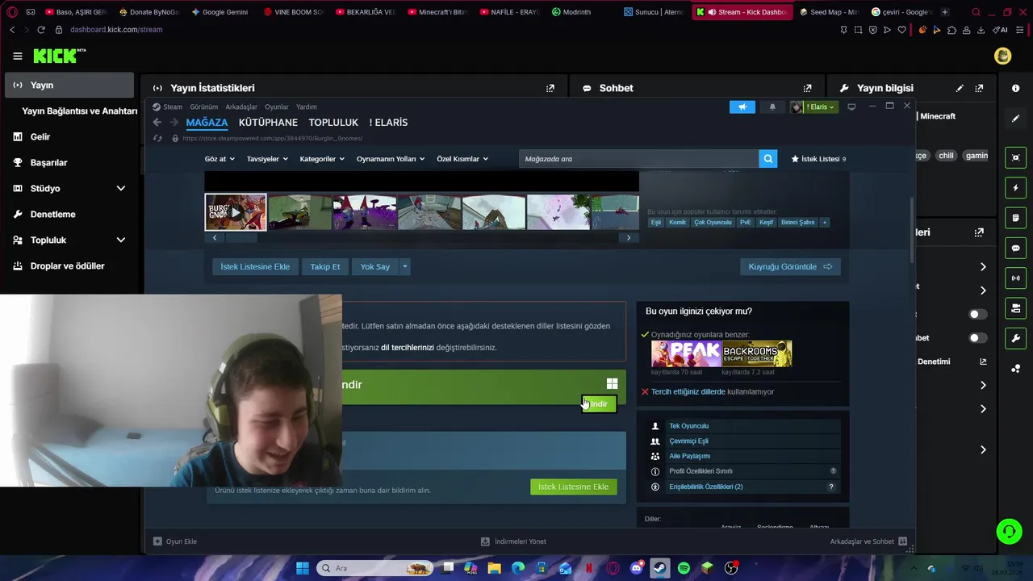Reload the Steam store page

point(157,138)
